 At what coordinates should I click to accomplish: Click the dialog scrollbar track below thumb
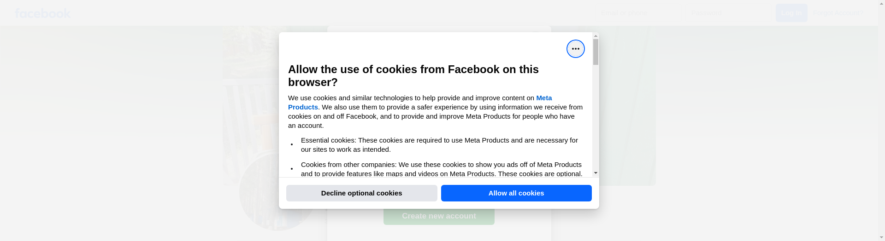point(596,120)
